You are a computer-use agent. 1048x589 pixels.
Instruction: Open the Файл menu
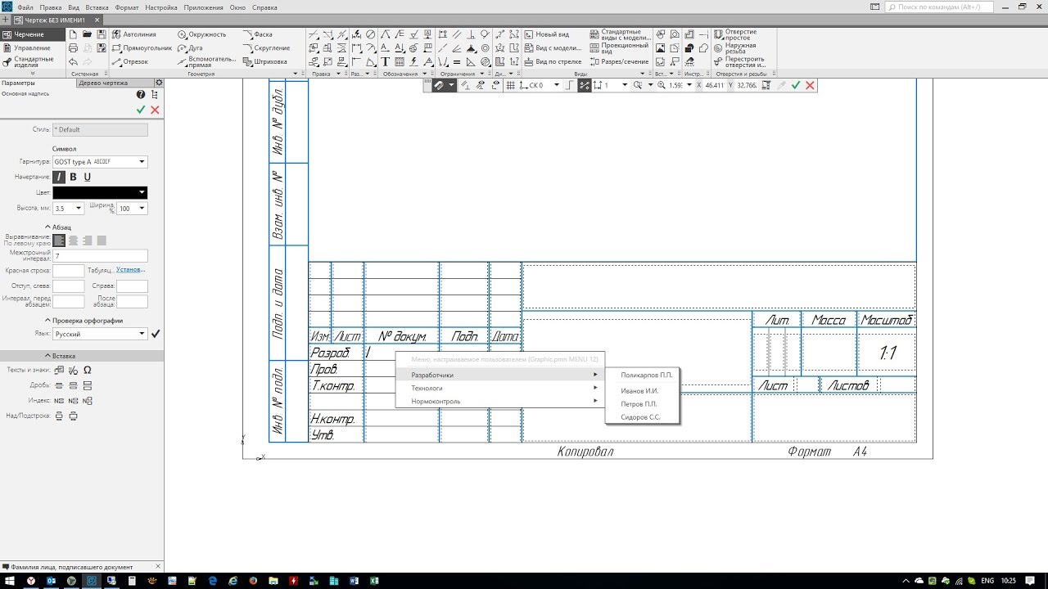(25, 7)
